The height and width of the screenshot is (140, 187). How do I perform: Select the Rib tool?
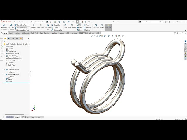click(x=79, y=25)
